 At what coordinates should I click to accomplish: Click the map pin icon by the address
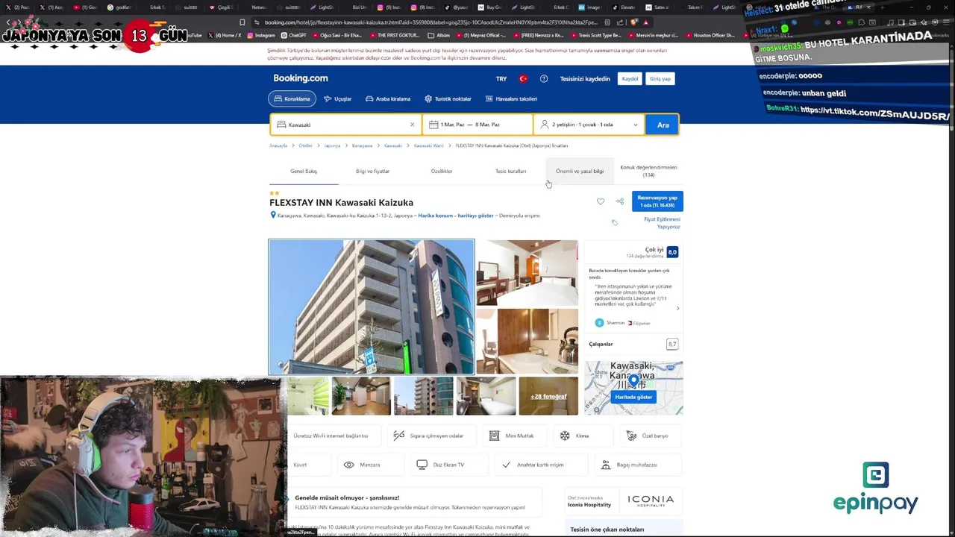[273, 216]
